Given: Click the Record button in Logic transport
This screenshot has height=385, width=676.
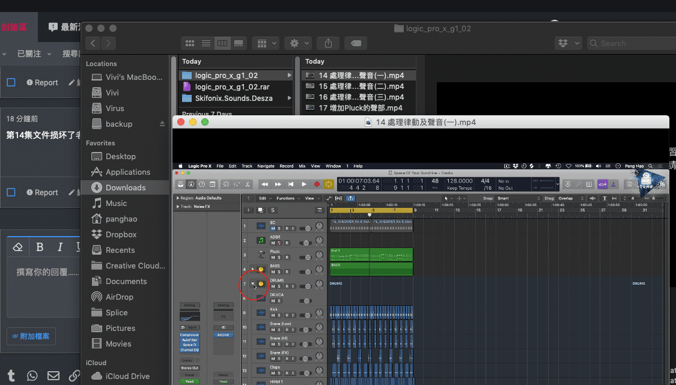Looking at the screenshot, I should tap(317, 184).
